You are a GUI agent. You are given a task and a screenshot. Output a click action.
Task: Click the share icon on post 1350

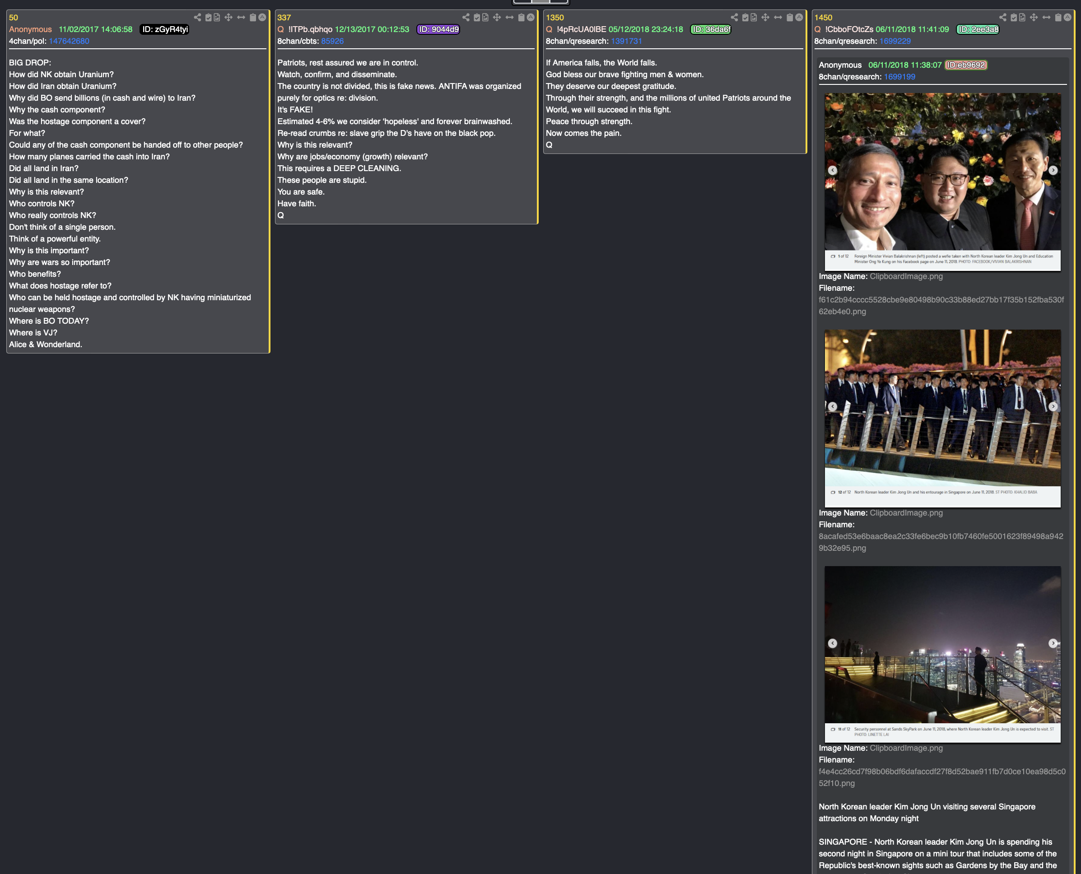(x=734, y=18)
